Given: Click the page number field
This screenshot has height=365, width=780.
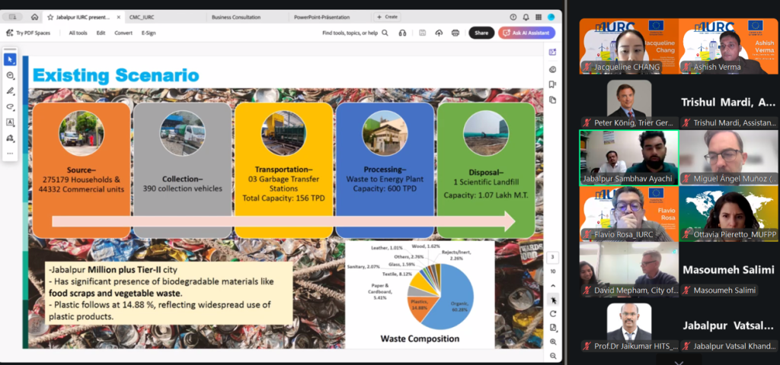Looking at the screenshot, I should [x=553, y=257].
